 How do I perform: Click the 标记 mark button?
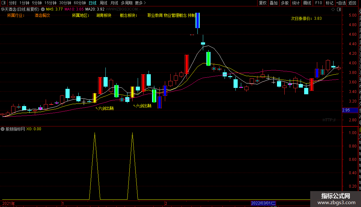[329, 3]
